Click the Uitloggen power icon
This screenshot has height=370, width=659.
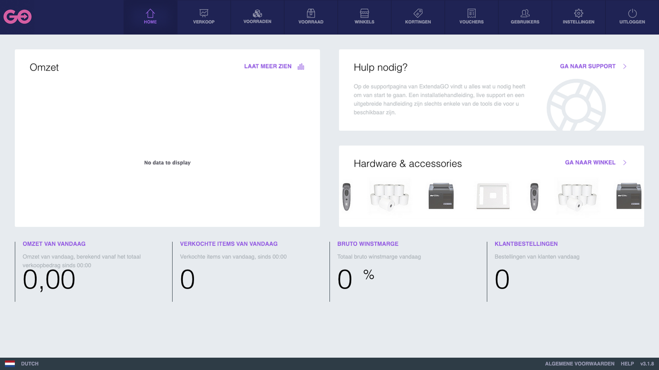coord(632,14)
